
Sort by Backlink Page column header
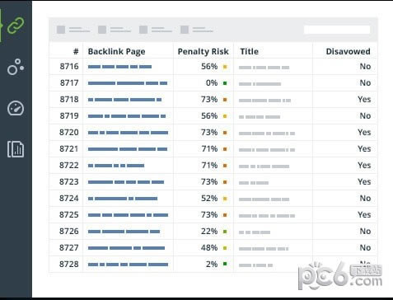(116, 51)
